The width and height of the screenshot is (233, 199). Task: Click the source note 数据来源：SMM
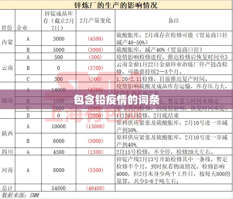20,195
